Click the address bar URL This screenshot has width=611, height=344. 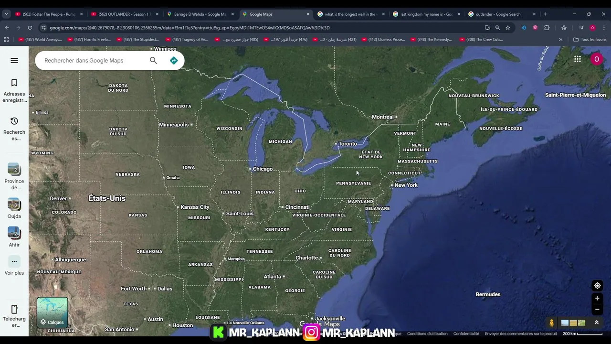click(x=190, y=28)
